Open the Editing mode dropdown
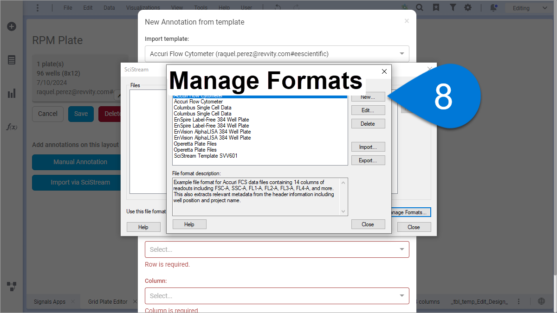Viewport: 557px width, 313px height. pos(530,8)
